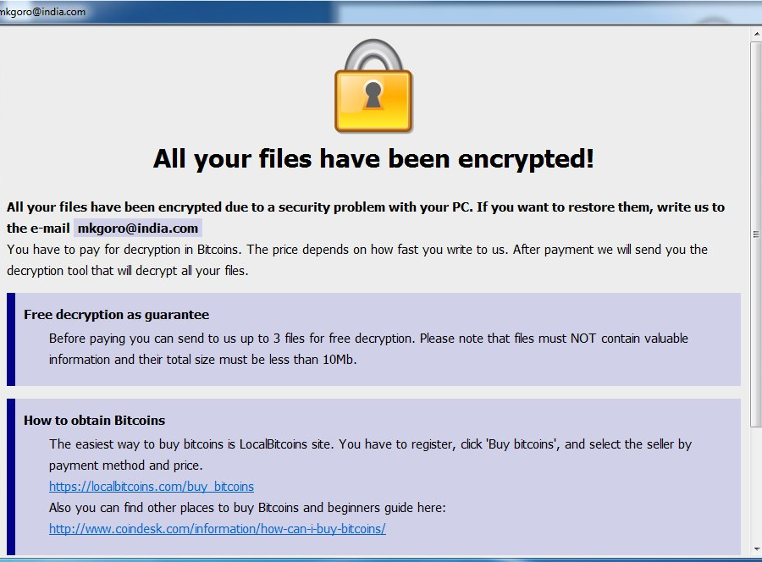Click the scrollbar up arrow

tap(755, 33)
